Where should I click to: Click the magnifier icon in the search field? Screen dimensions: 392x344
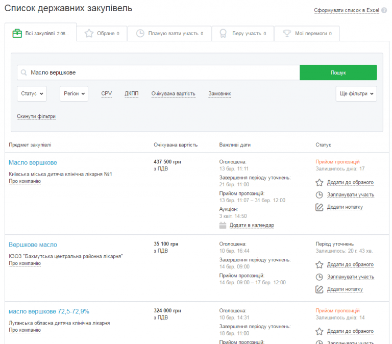[x=23, y=72]
